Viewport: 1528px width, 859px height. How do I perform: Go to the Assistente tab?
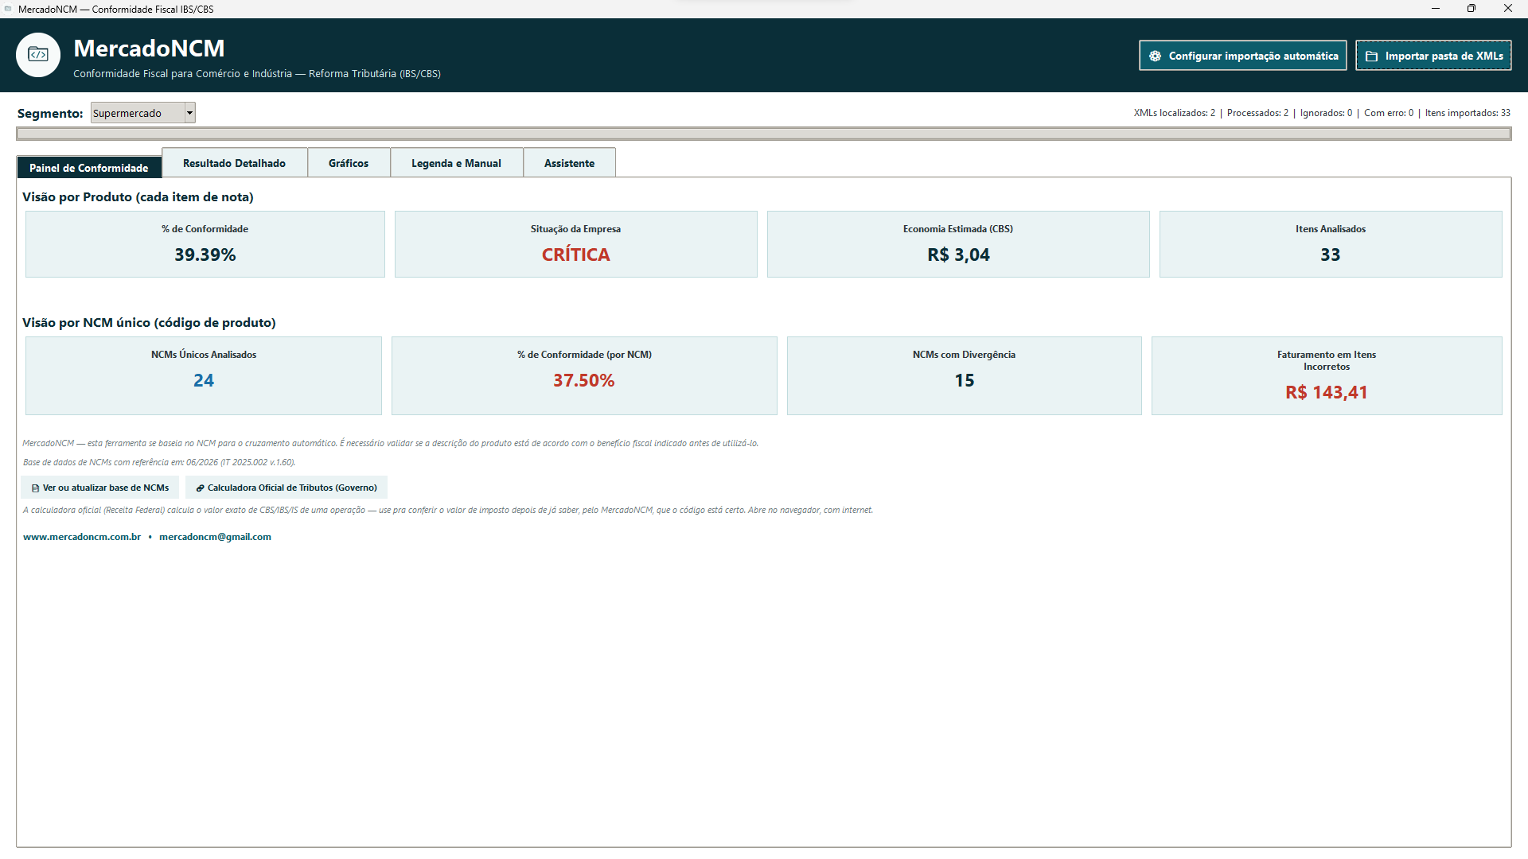(569, 163)
